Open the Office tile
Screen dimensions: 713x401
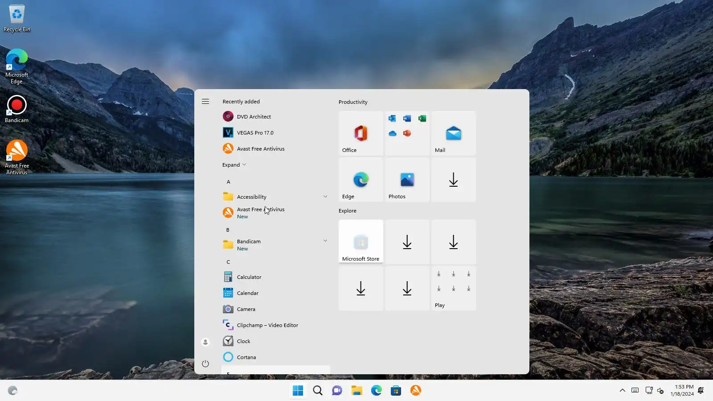pos(361,133)
